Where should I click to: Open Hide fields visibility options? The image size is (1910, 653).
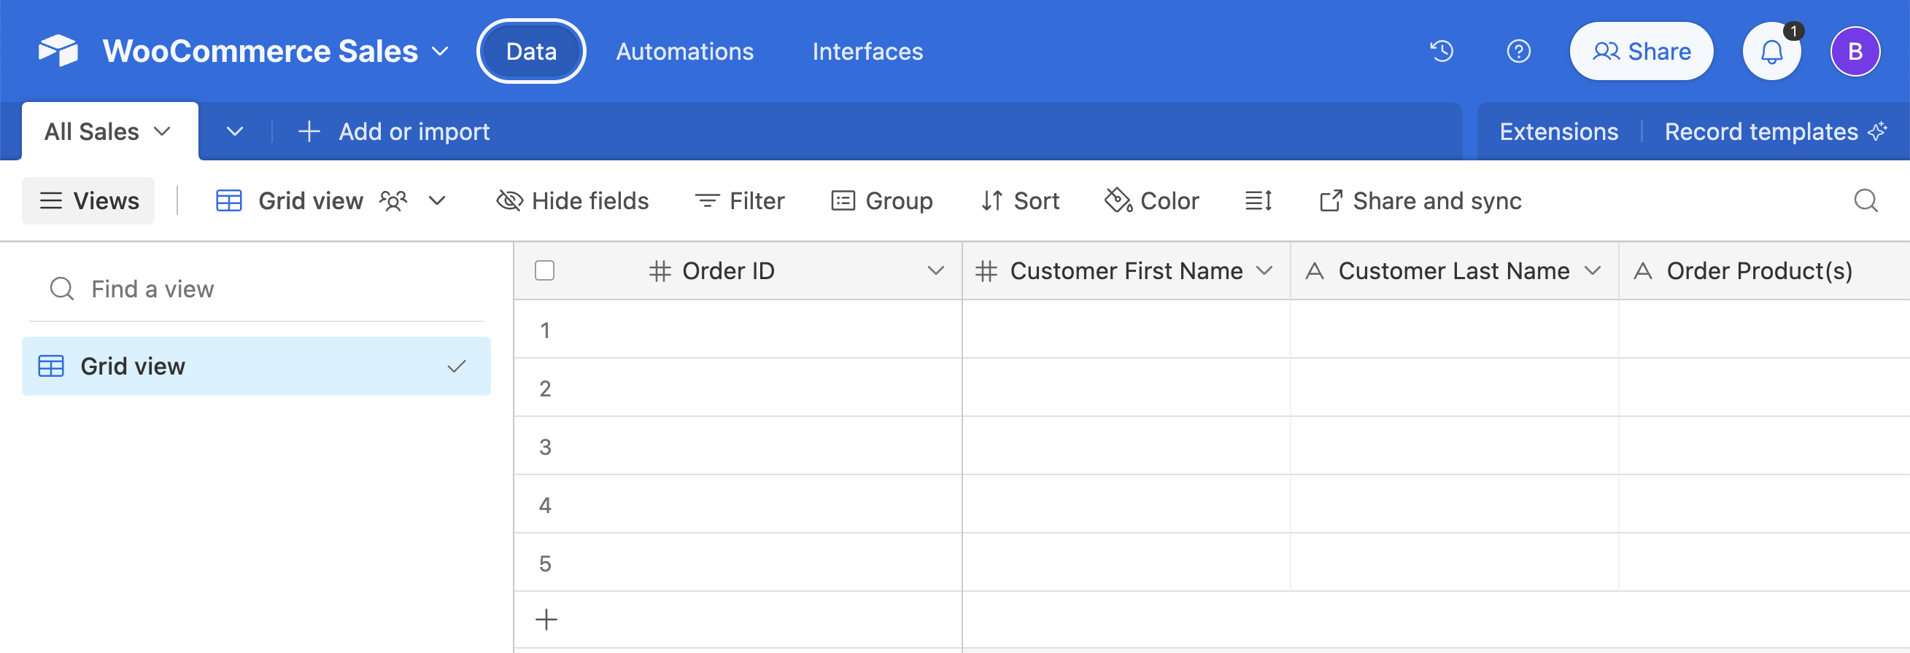tap(573, 200)
